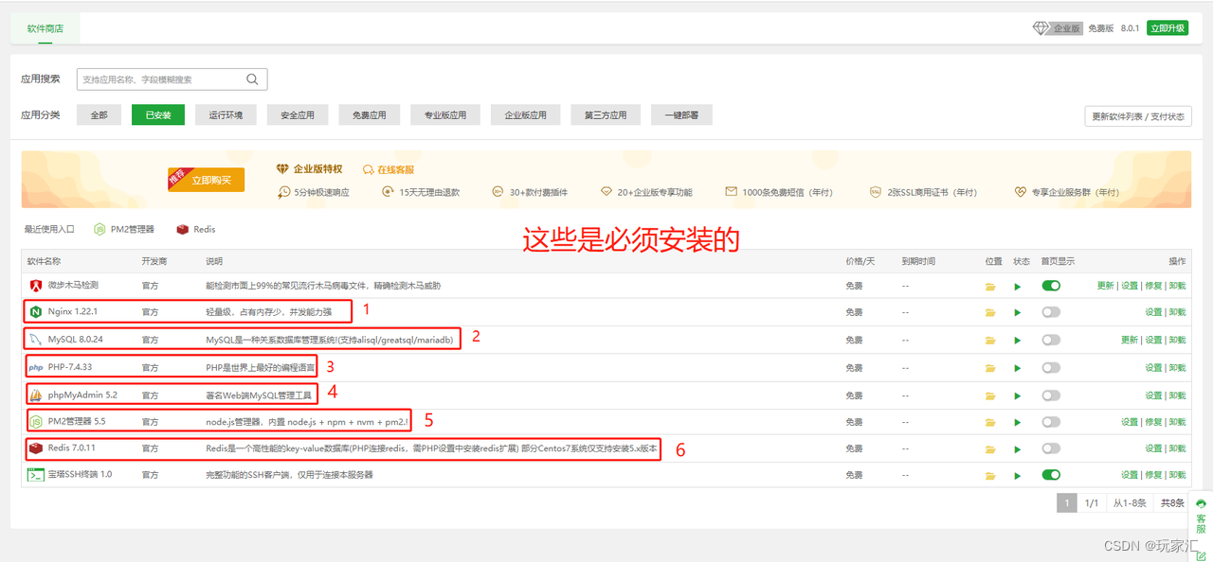
Task: Disable homepage display for 微步木马检测
Action: pyautogui.click(x=1051, y=285)
